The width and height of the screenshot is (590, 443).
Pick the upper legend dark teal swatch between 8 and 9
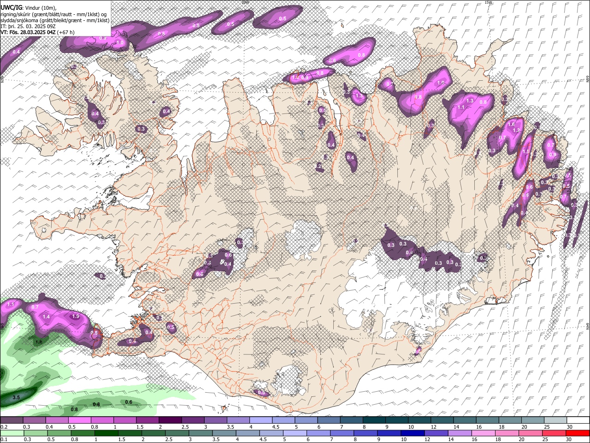(374, 420)
